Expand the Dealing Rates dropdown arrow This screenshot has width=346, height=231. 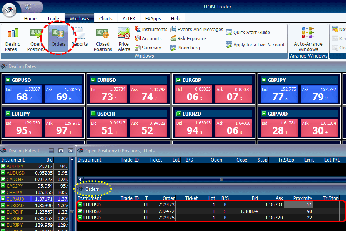(x=20, y=49)
